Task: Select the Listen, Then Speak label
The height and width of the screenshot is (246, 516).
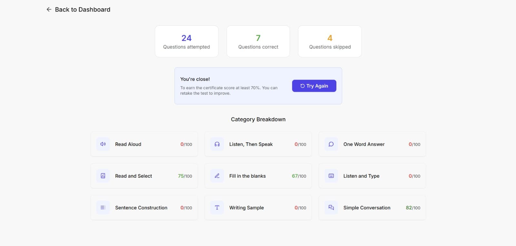Action: pos(251,144)
